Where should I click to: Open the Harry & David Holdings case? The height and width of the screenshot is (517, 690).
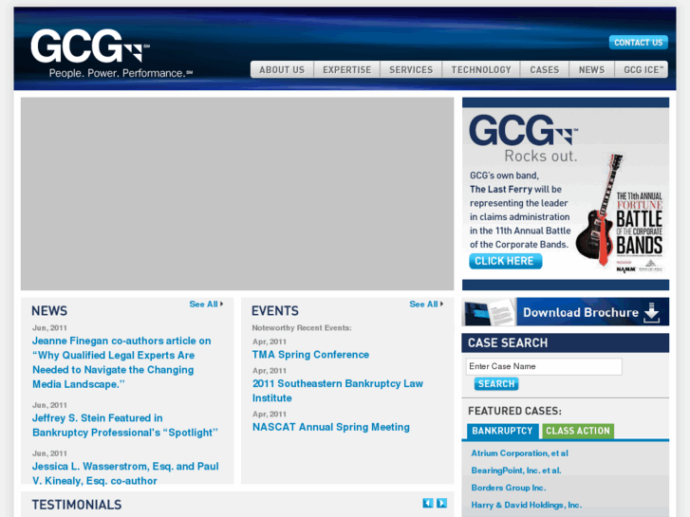point(527,505)
